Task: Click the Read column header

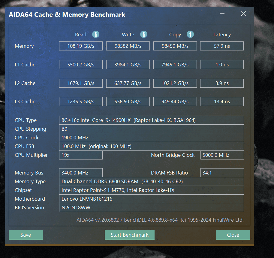Action: (x=81, y=35)
